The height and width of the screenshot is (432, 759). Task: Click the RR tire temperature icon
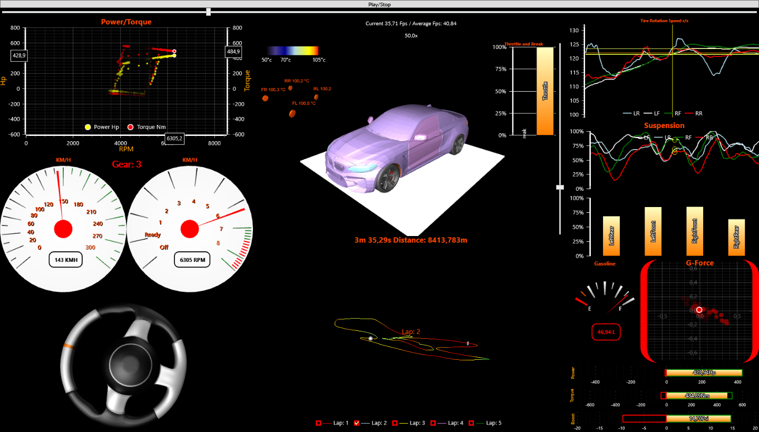coord(290,88)
